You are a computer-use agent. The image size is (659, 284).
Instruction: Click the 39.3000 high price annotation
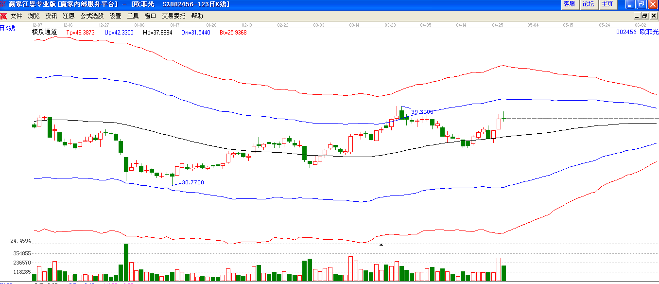pyautogui.click(x=422, y=112)
